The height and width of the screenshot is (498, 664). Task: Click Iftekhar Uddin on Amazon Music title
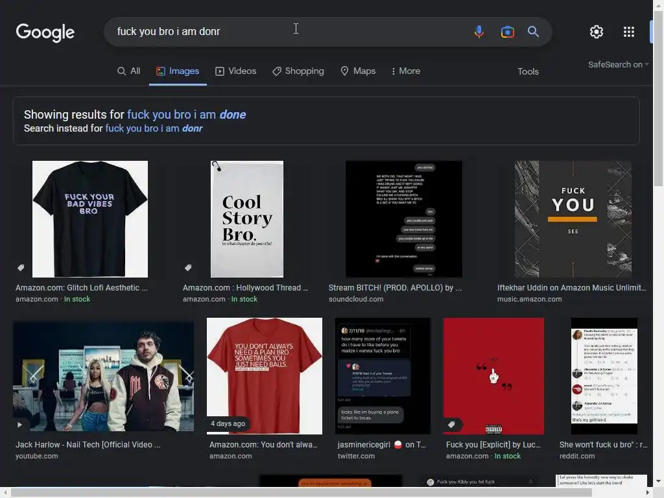tap(572, 287)
